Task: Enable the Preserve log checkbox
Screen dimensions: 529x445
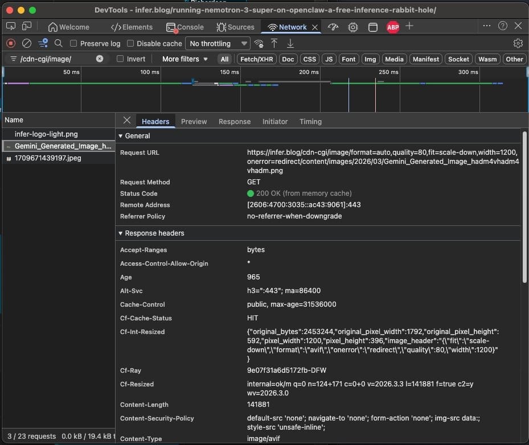Action: pyautogui.click(x=73, y=43)
